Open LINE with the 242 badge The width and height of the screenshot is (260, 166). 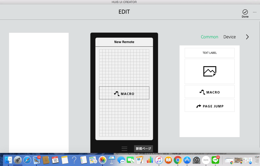[x=215, y=160]
